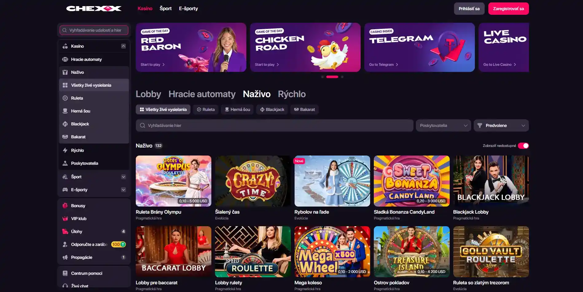Click the Šport ball icon in sidebar
The image size is (583, 292).
[65, 177]
